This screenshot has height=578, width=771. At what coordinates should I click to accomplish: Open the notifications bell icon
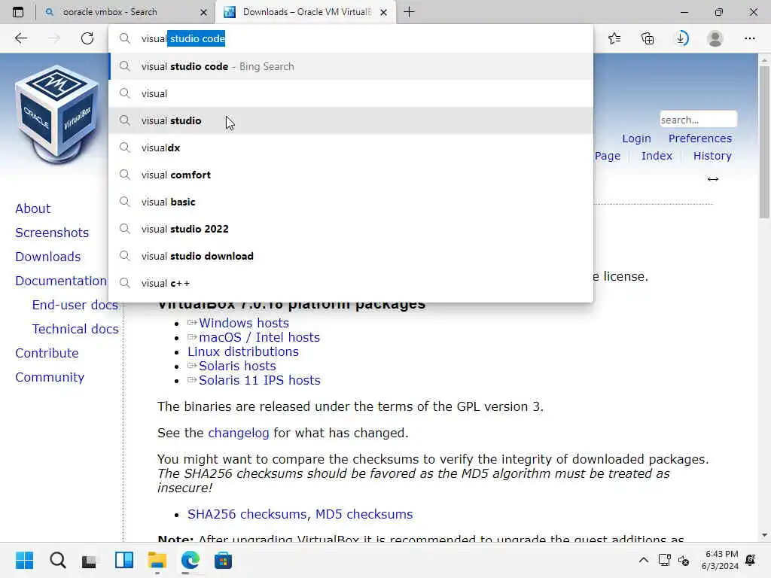[751, 560]
